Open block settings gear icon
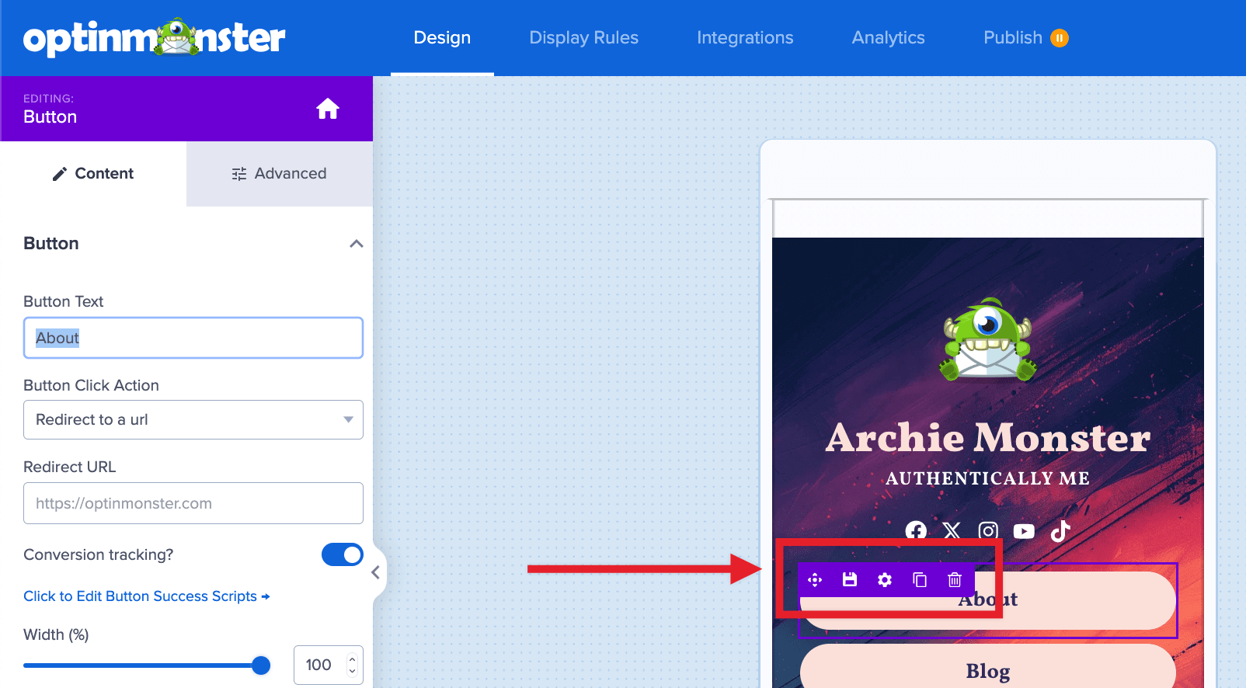This screenshot has width=1246, height=688. [x=885, y=580]
